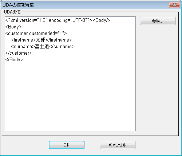
Task: Close the UDAの値を編集 dialog with X
Action: click(x=174, y=5)
